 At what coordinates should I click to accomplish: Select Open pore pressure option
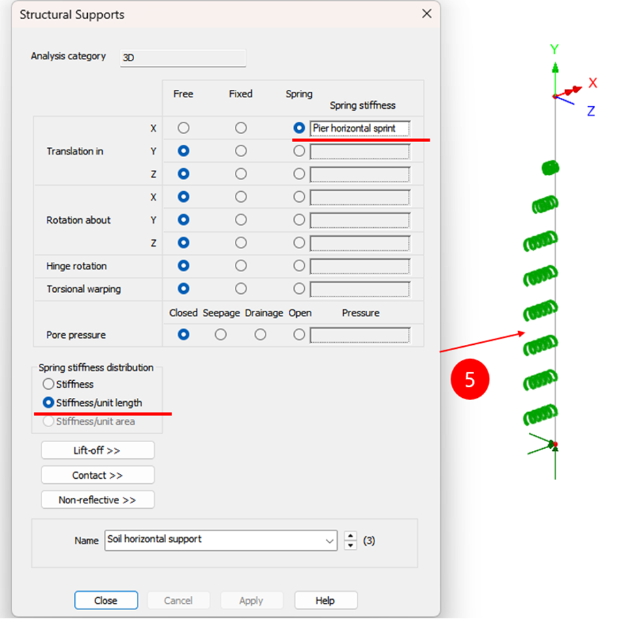299,335
